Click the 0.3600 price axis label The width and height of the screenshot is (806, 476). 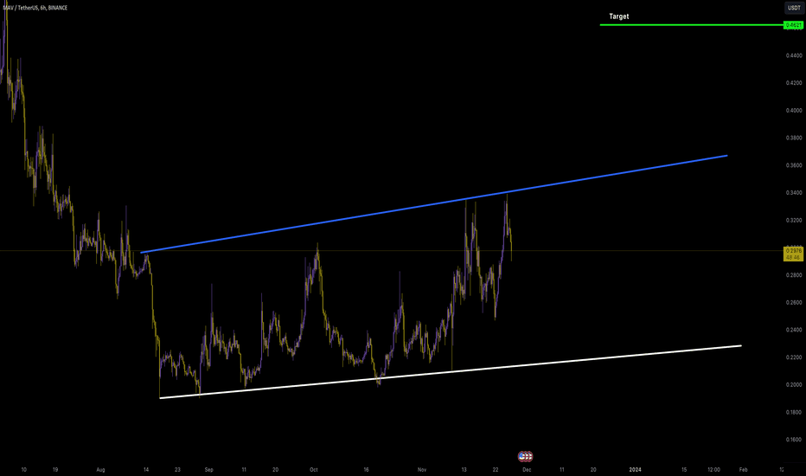(x=794, y=165)
